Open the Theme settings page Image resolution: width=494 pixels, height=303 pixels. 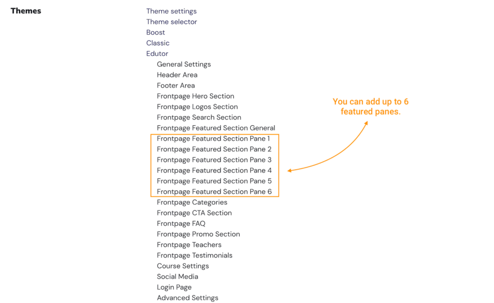point(171,11)
